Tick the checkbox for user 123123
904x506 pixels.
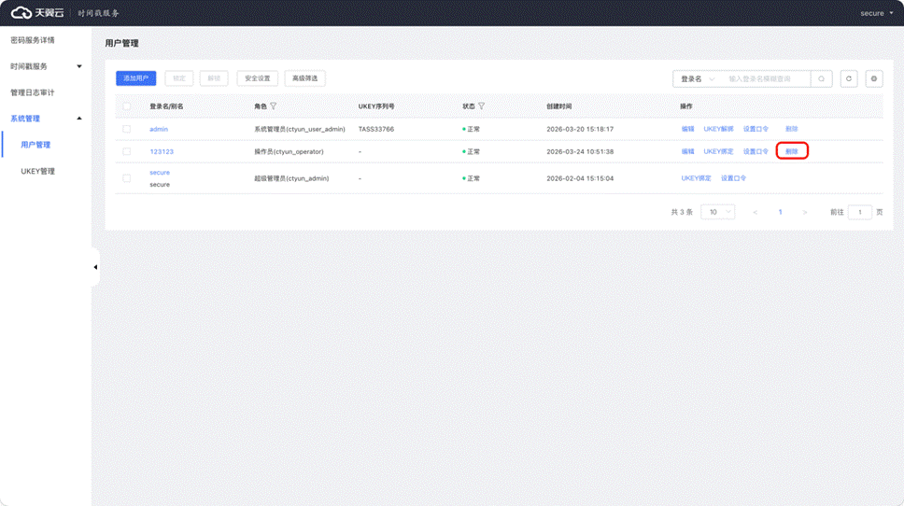pos(127,151)
